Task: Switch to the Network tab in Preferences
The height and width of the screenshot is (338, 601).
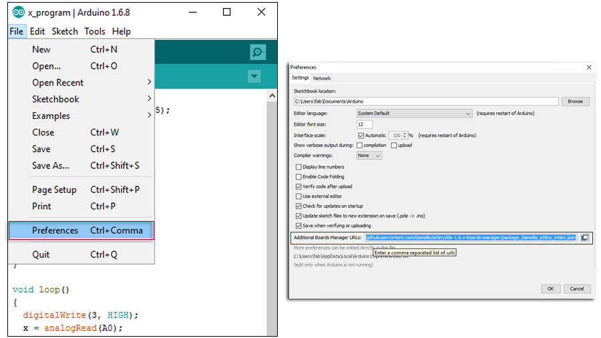Action: click(322, 78)
